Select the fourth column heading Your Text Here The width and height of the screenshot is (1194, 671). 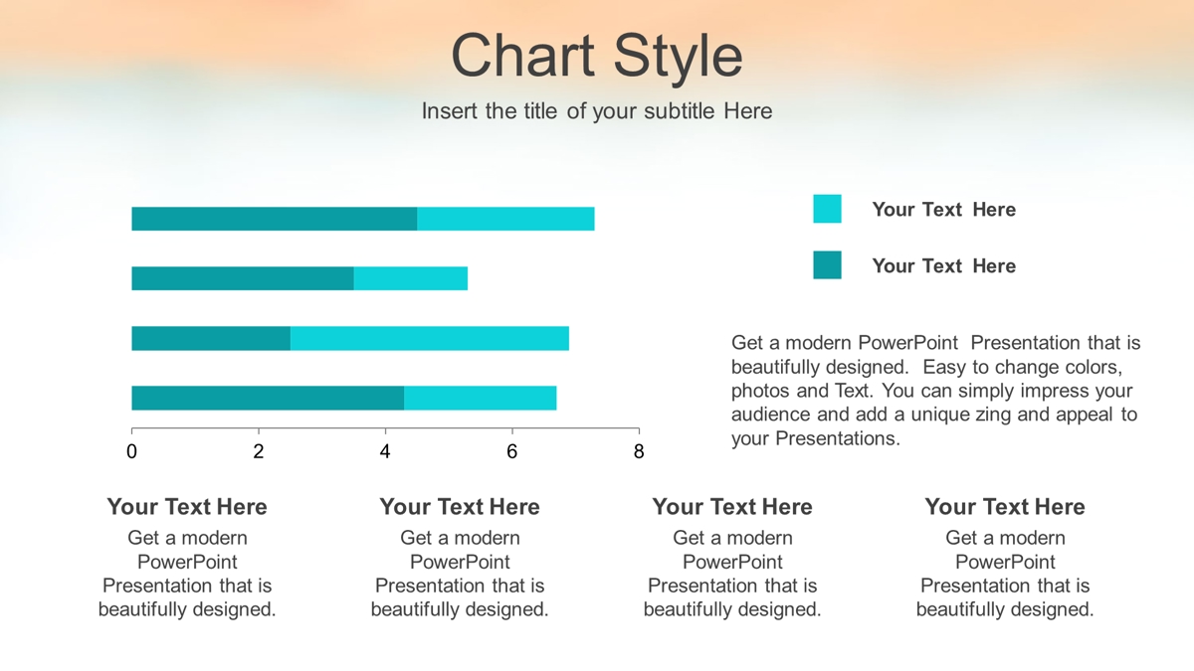[1005, 507]
